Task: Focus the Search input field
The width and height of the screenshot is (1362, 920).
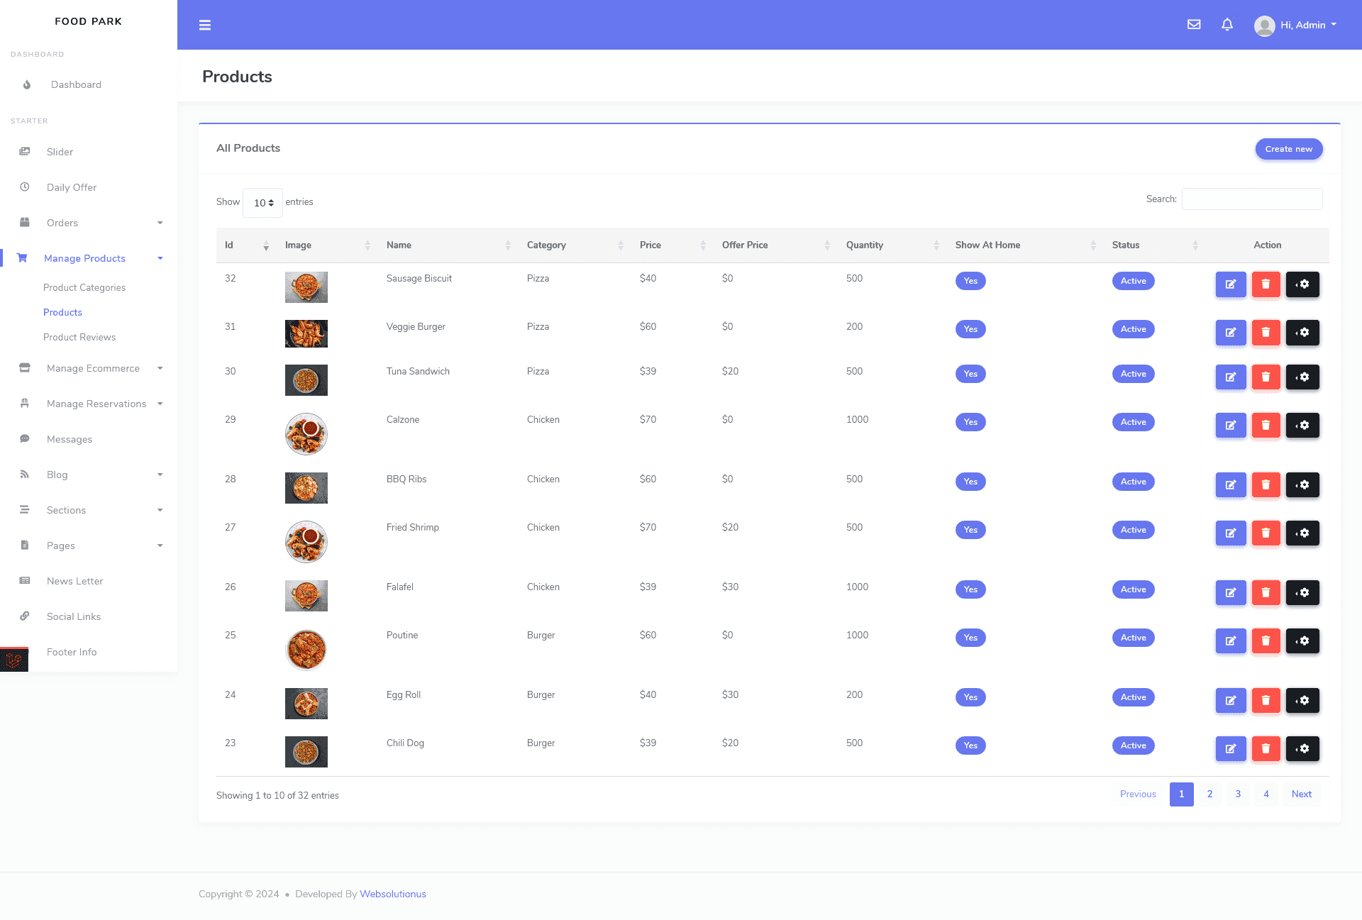Action: (x=1252, y=199)
